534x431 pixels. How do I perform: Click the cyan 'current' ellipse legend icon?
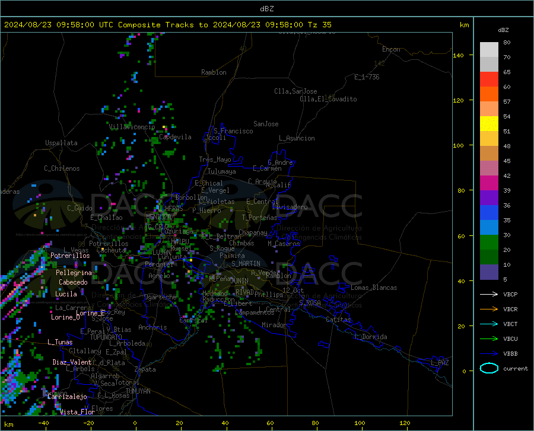pyautogui.click(x=489, y=368)
